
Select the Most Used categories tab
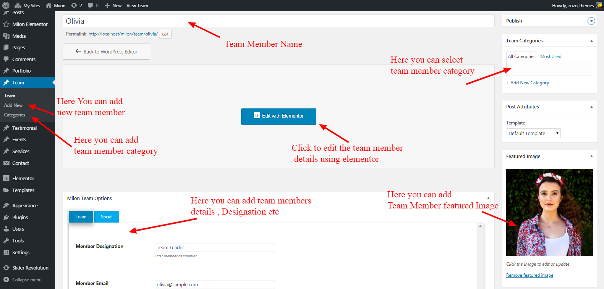pos(551,57)
